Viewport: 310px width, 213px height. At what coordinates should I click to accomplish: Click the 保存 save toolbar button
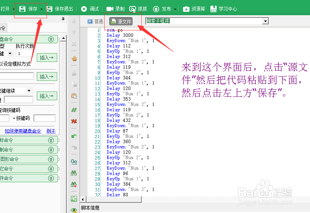click(x=28, y=9)
